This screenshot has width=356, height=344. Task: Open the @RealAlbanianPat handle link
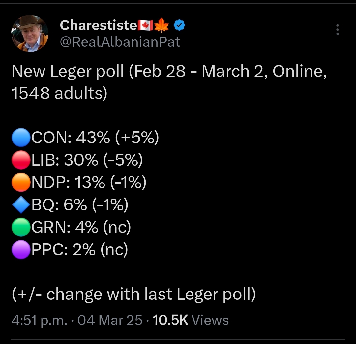click(x=120, y=42)
